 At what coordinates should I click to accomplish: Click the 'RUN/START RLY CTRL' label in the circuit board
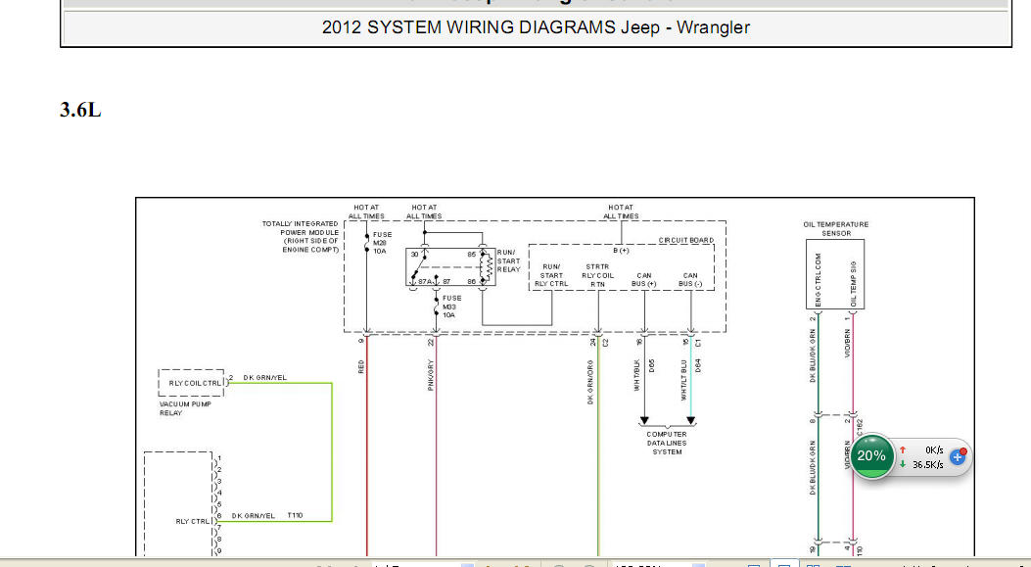pyautogui.click(x=551, y=275)
